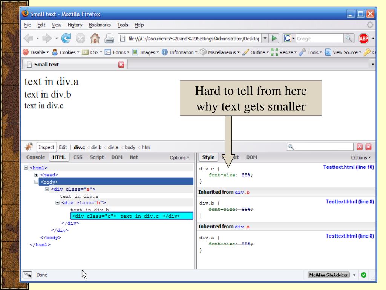The height and width of the screenshot is (290, 386).
Task: Expand the head node in tree
Action: click(36, 175)
